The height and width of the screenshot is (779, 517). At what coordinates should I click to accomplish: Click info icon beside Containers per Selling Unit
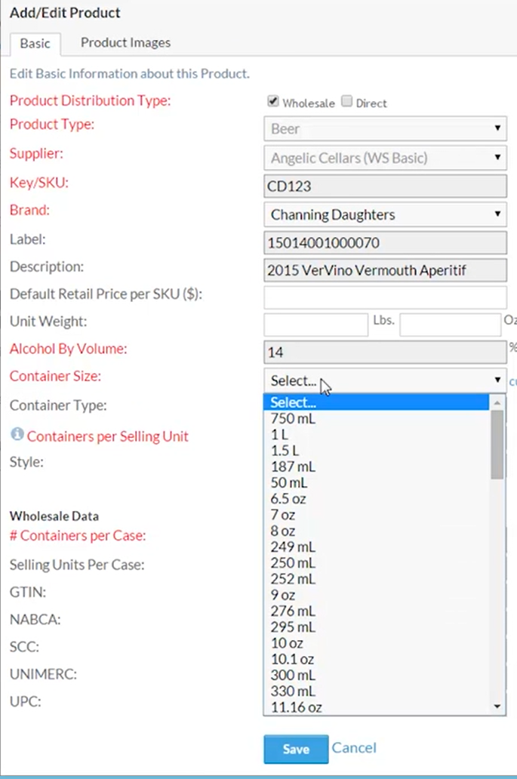coord(17,435)
